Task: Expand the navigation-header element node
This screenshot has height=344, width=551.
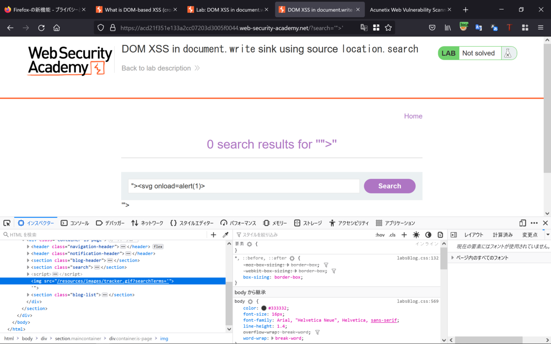Action: coord(28,247)
